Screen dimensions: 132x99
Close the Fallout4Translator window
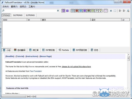tap(127, 2)
